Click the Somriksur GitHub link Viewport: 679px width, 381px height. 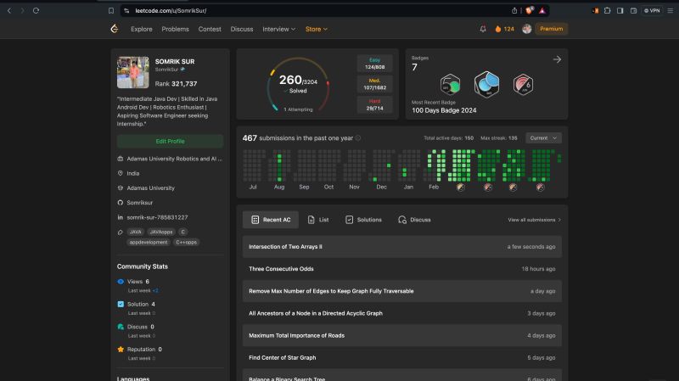(x=139, y=203)
